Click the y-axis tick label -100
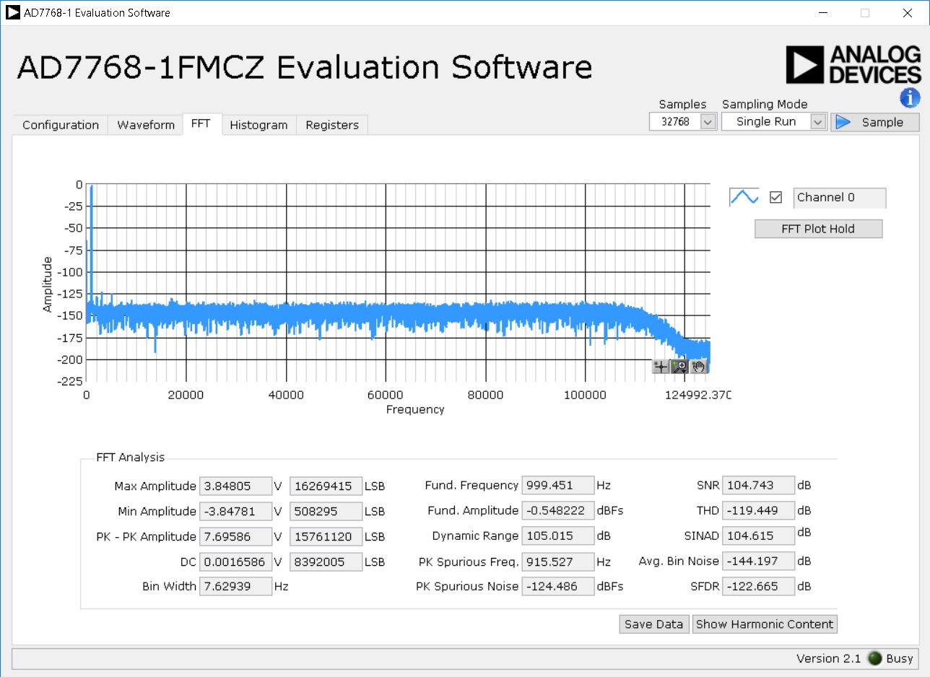The image size is (930, 677). (x=70, y=272)
